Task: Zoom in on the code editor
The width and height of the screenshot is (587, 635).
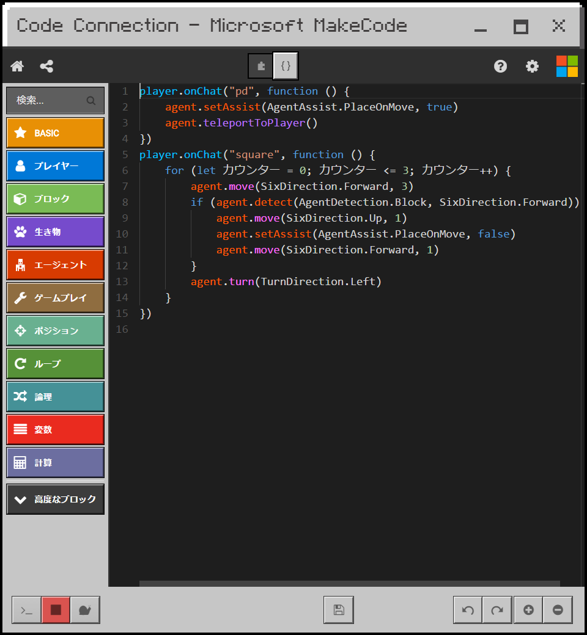Action: 528,609
